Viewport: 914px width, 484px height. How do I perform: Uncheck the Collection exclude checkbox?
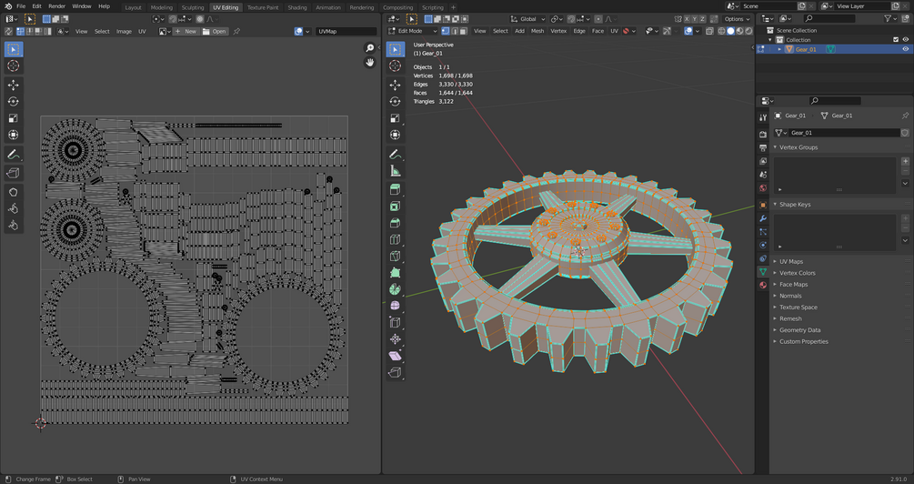(896, 40)
